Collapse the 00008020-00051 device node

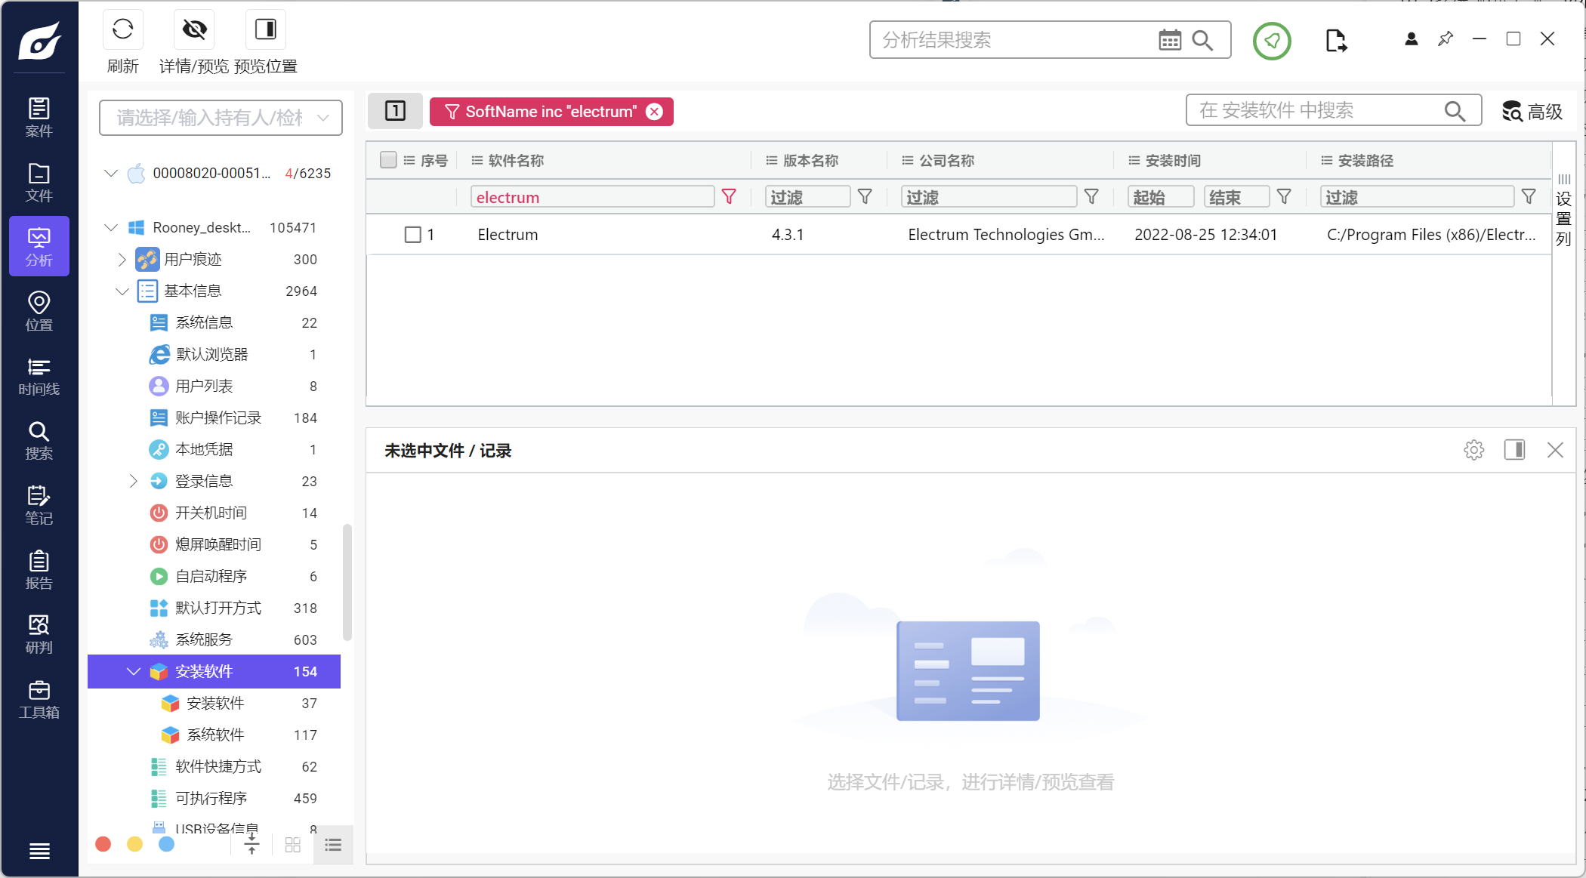[111, 174]
